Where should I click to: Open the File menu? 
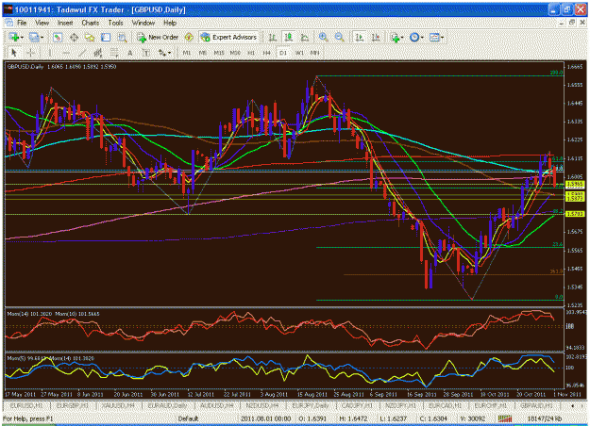[x=22, y=23]
